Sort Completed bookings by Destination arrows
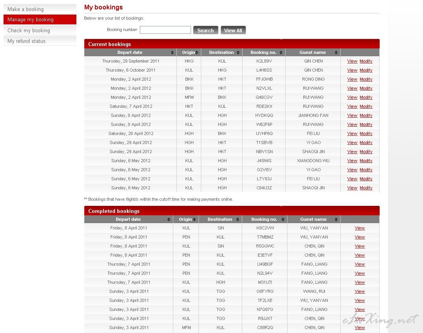Screen dimensions: 423x333 coord(237,220)
